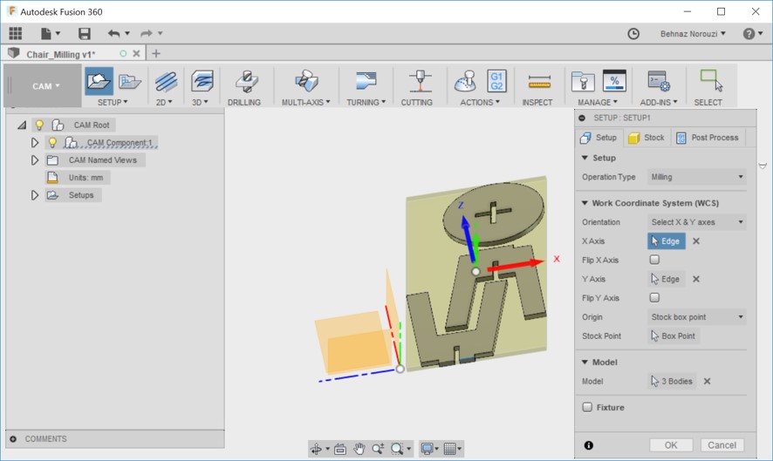This screenshot has width=773, height=461.
Task: Toggle visibility lightbulb of CAM Root
Action: click(39, 125)
